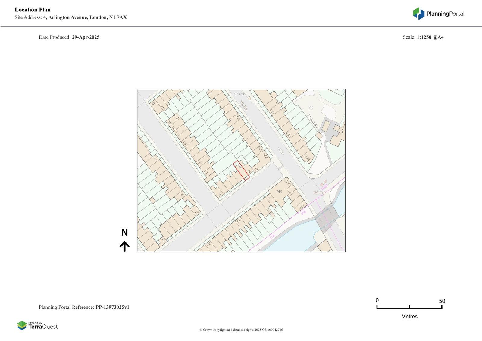Click the date produced 29-Apr-2025
The image size is (482, 341).
[86, 37]
